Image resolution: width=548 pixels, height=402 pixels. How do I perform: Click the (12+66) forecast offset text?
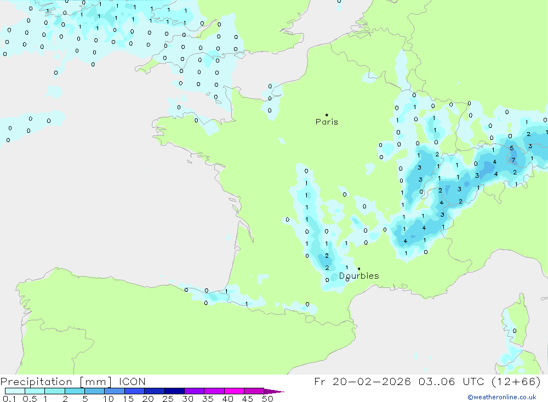(516, 382)
